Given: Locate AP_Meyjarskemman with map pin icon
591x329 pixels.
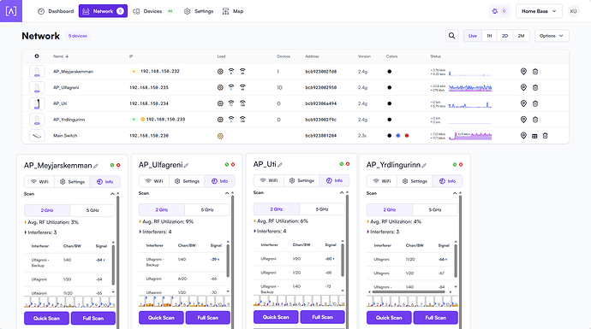Looking at the screenshot, I should click(x=523, y=72).
